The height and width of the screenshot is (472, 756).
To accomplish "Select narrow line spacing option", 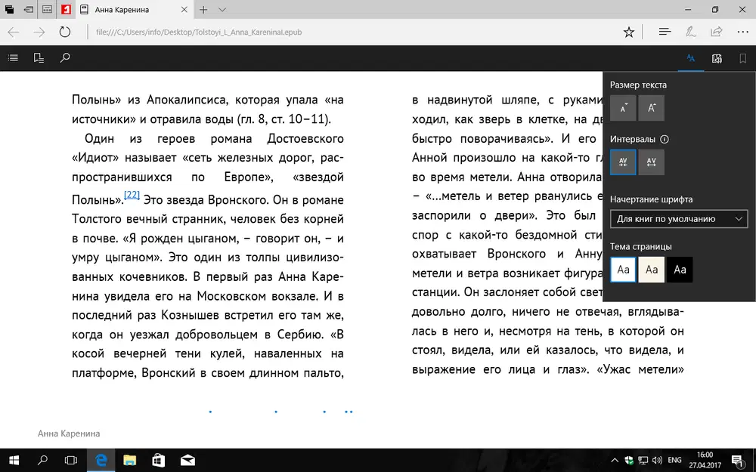I will tap(622, 162).
